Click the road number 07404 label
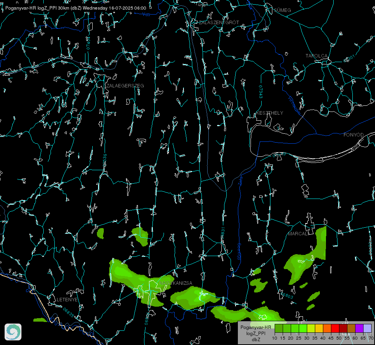 click(x=88, y=43)
